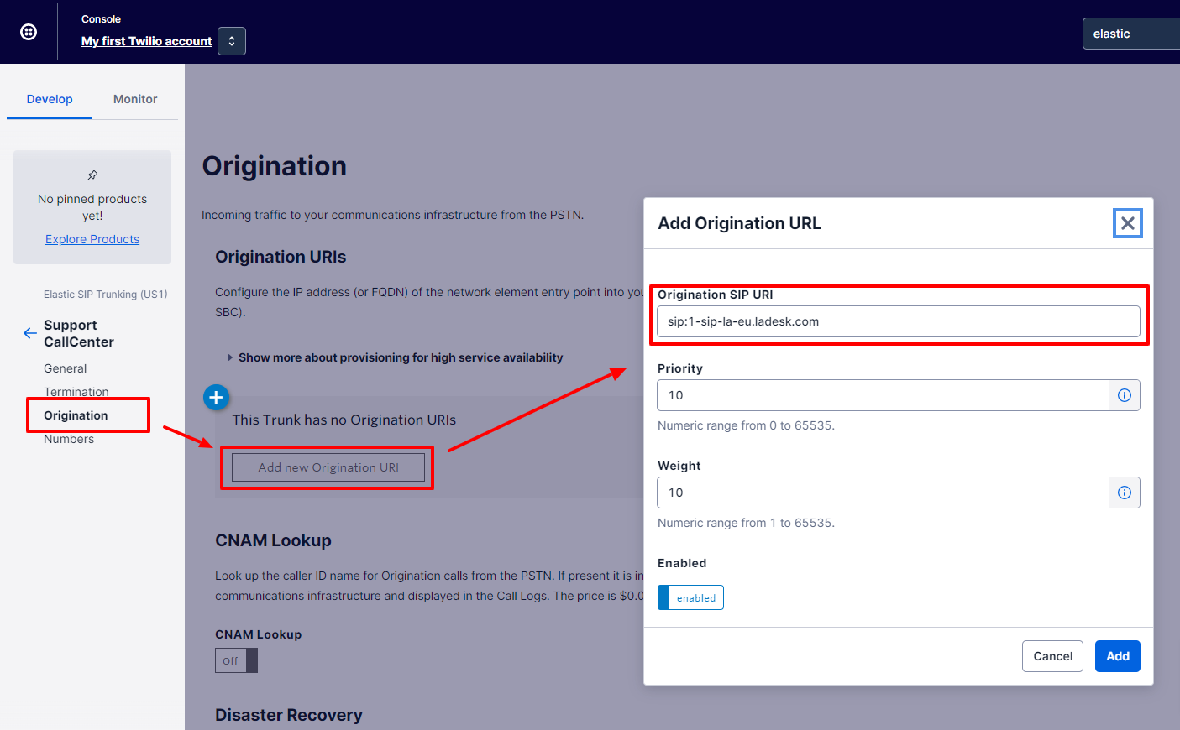Image resolution: width=1180 pixels, height=730 pixels.
Task: Follow the Explore Products link
Action: tap(92, 239)
